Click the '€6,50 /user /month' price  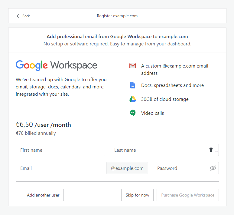[x=44, y=124]
